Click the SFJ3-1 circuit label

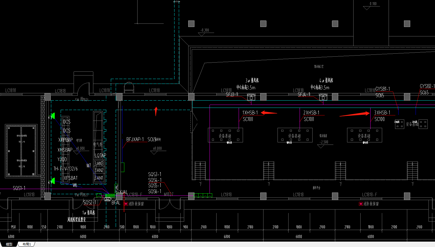click(232, 94)
